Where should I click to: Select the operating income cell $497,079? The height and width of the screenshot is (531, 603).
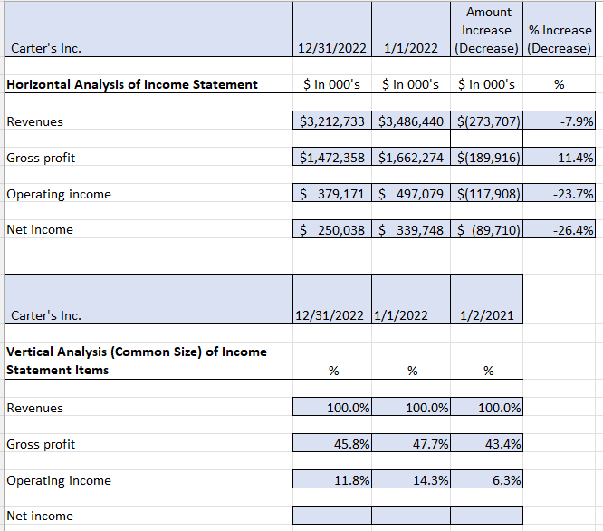point(411,193)
